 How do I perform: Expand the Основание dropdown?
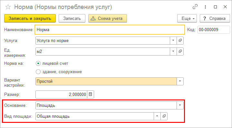(180, 105)
